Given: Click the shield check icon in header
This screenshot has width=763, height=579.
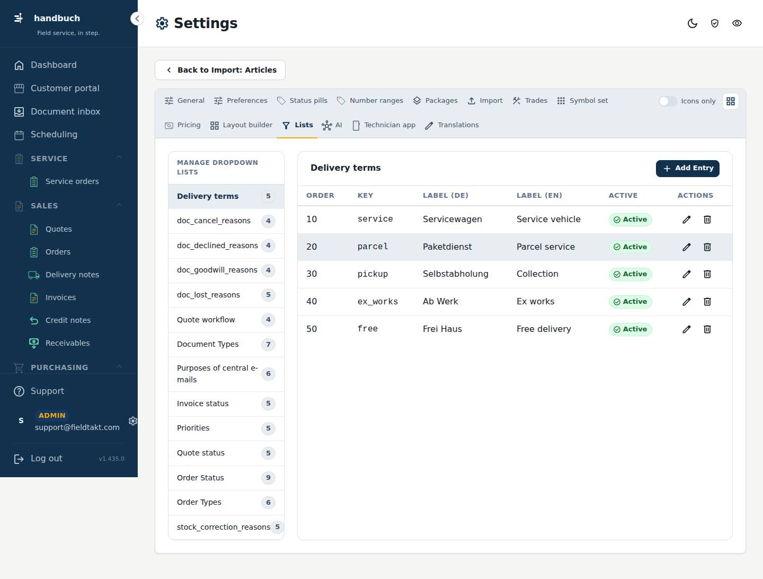Looking at the screenshot, I should 715,23.
